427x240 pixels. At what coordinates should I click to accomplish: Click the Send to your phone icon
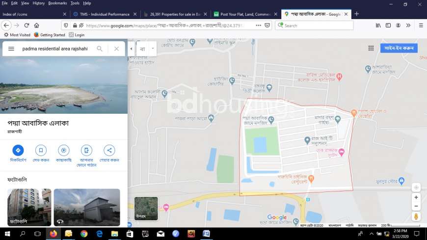point(86,150)
